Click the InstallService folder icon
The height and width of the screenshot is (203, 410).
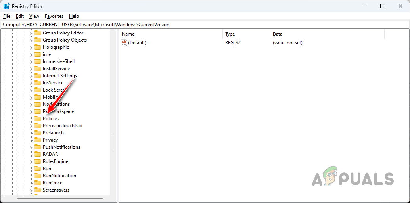tap(38, 69)
